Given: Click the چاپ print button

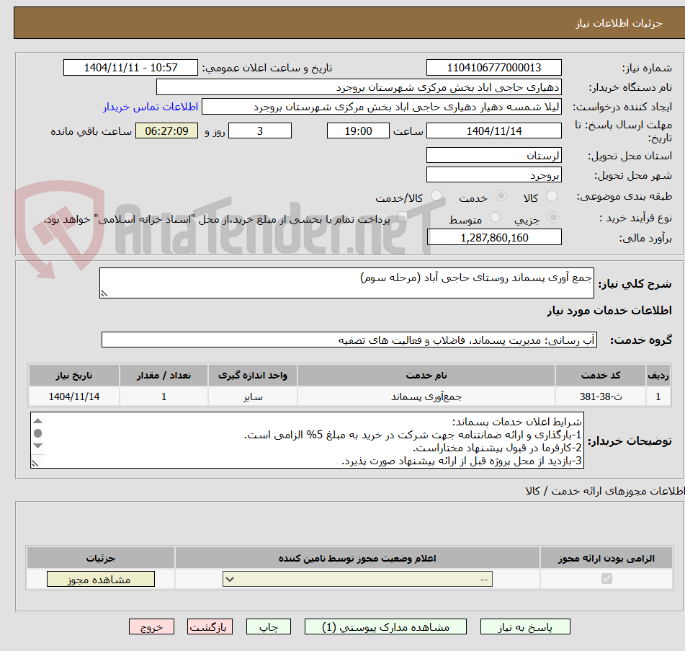Looking at the screenshot, I should 268,627.
